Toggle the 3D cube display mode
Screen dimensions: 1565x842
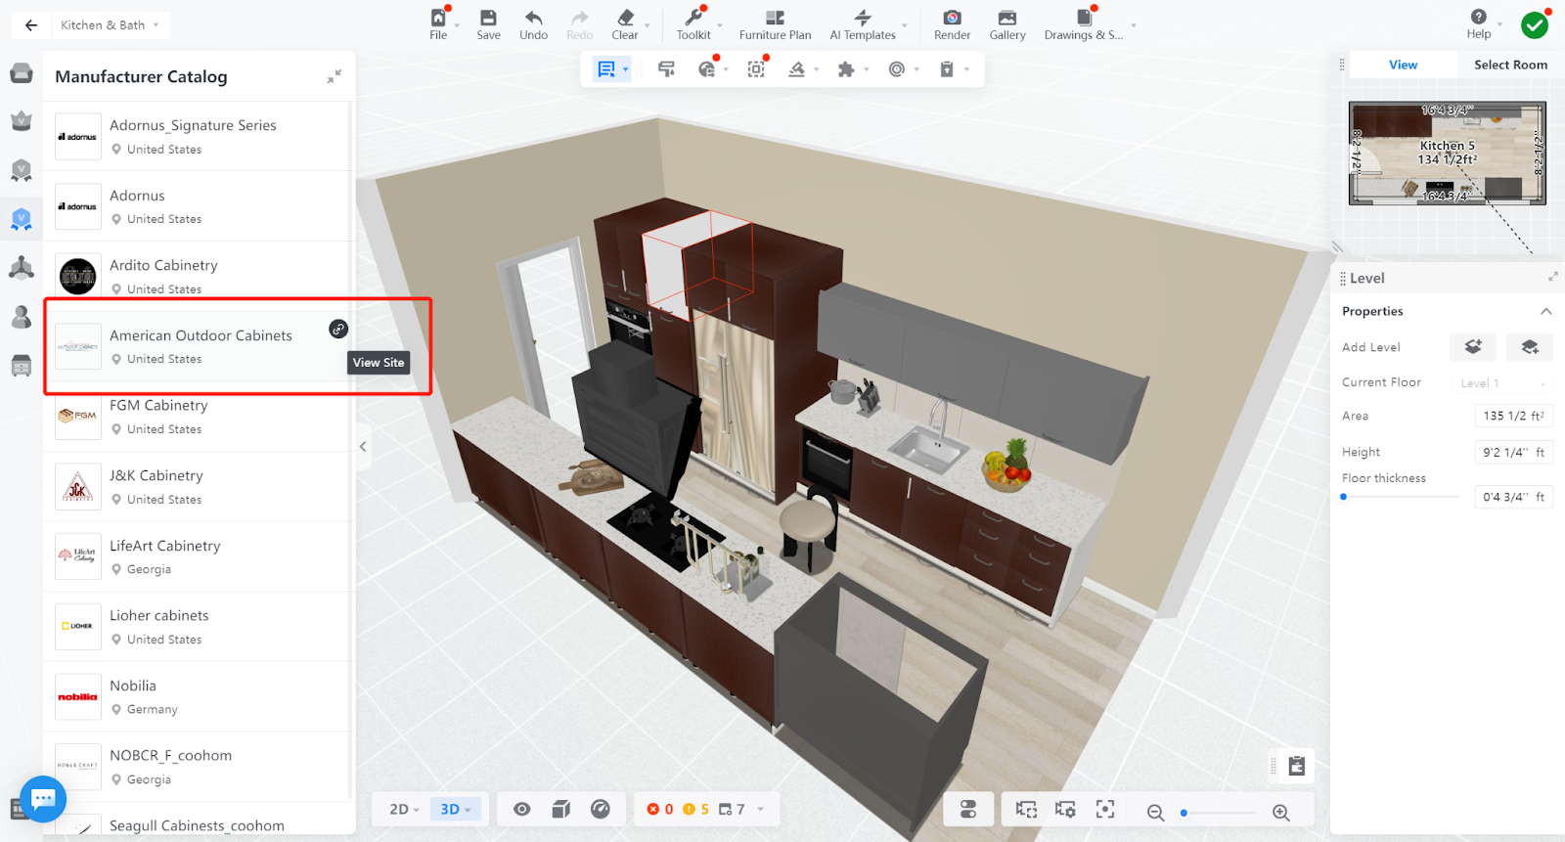561,810
